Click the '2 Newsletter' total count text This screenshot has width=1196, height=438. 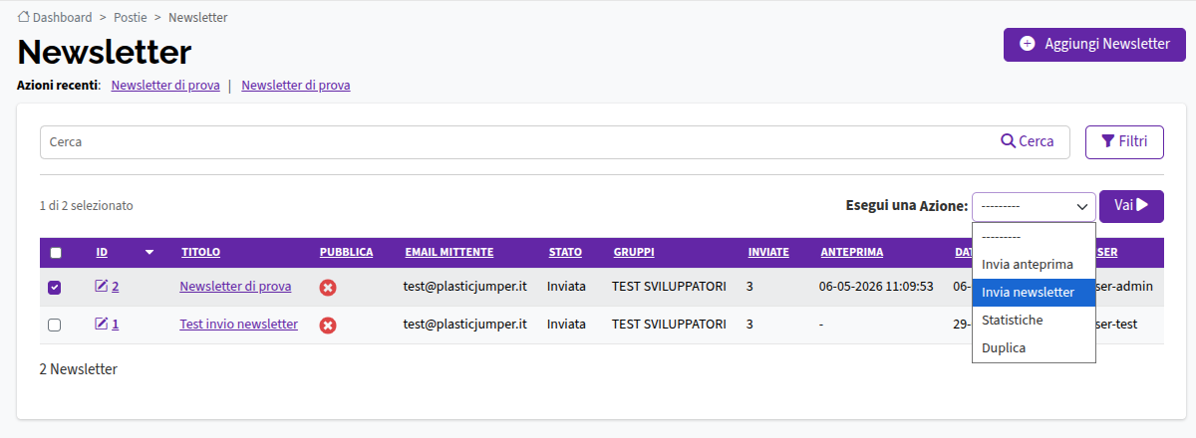[x=79, y=369]
